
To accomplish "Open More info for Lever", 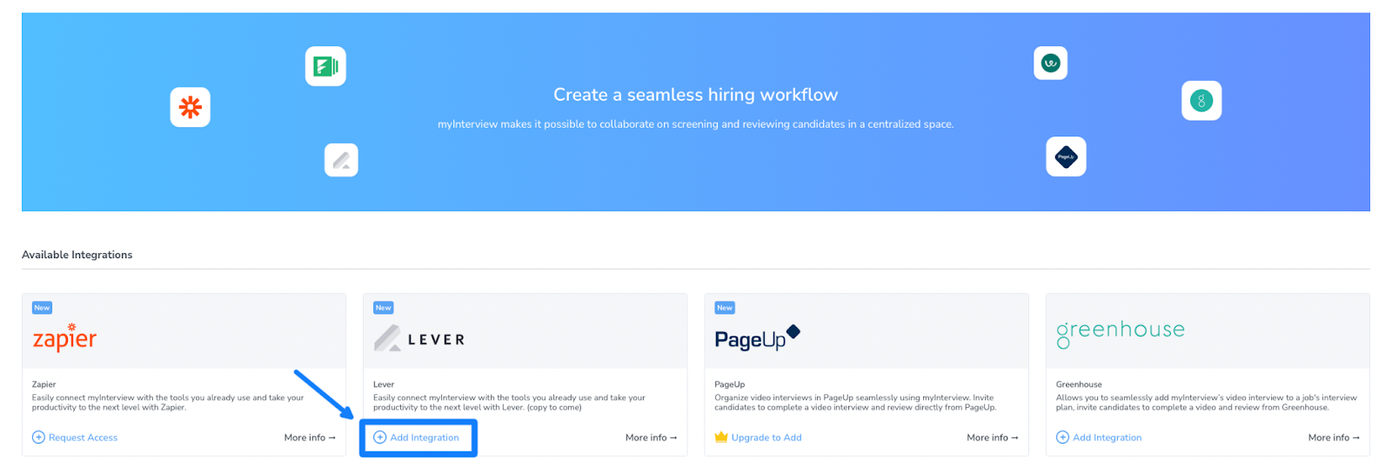I will [651, 437].
